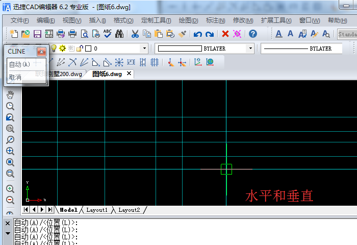This screenshot has width=357, height=245.
Task: Select the match properties brush icon
Action: (x=182, y=34)
